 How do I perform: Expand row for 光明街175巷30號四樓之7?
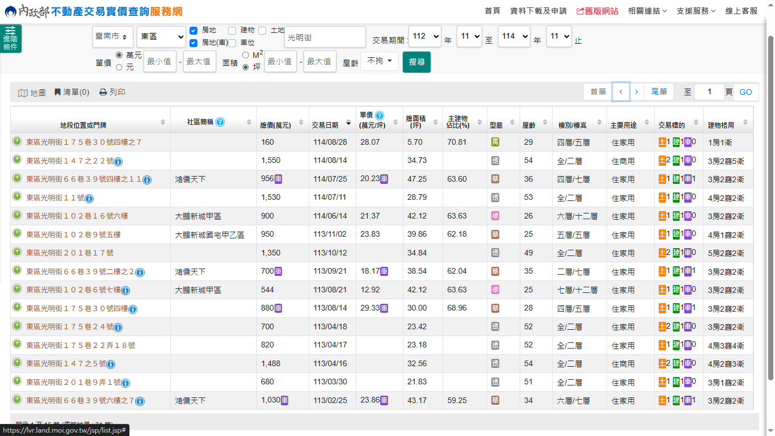pyautogui.click(x=17, y=141)
